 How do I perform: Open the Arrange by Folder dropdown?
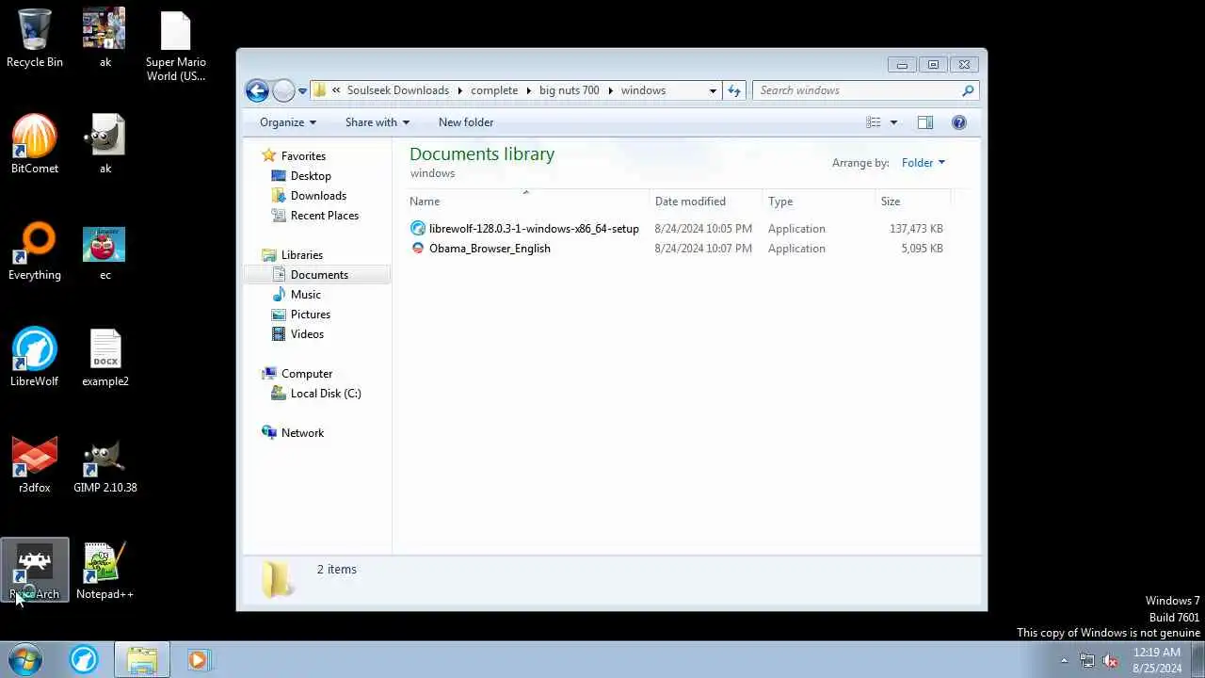(x=923, y=163)
